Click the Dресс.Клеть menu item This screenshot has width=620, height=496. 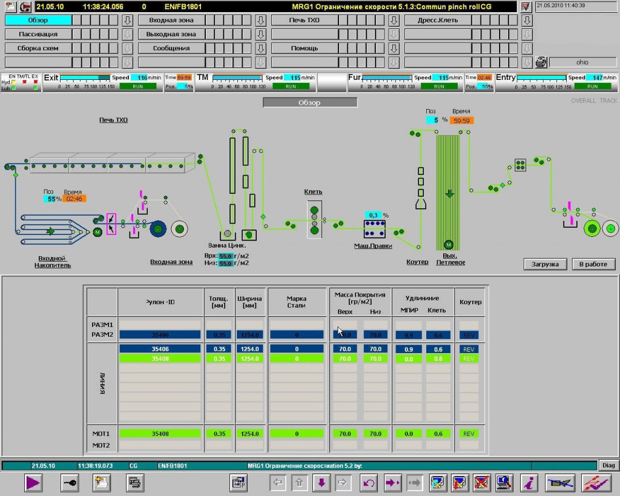pos(438,21)
